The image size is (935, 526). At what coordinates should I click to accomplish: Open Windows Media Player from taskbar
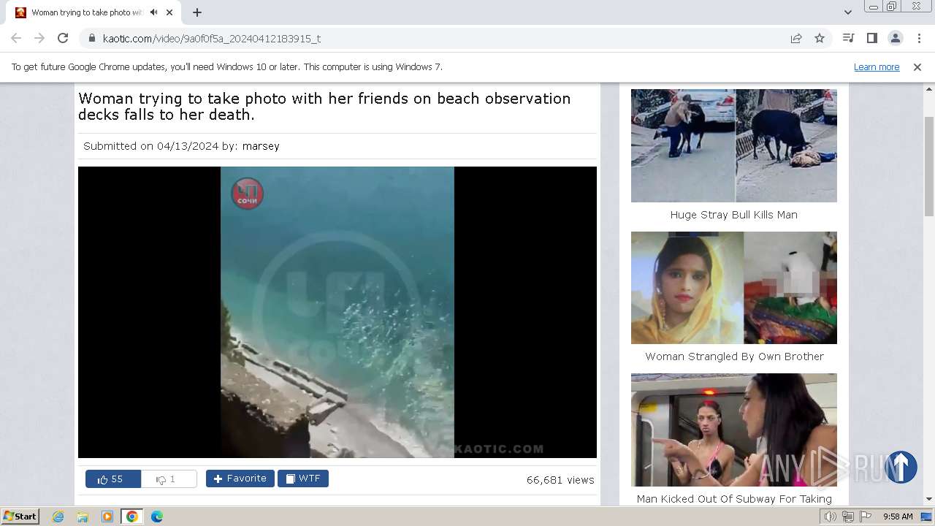[107, 517]
